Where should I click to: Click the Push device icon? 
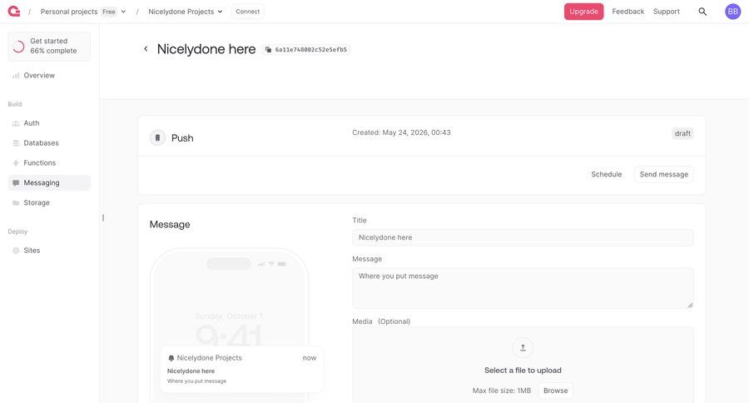point(157,137)
